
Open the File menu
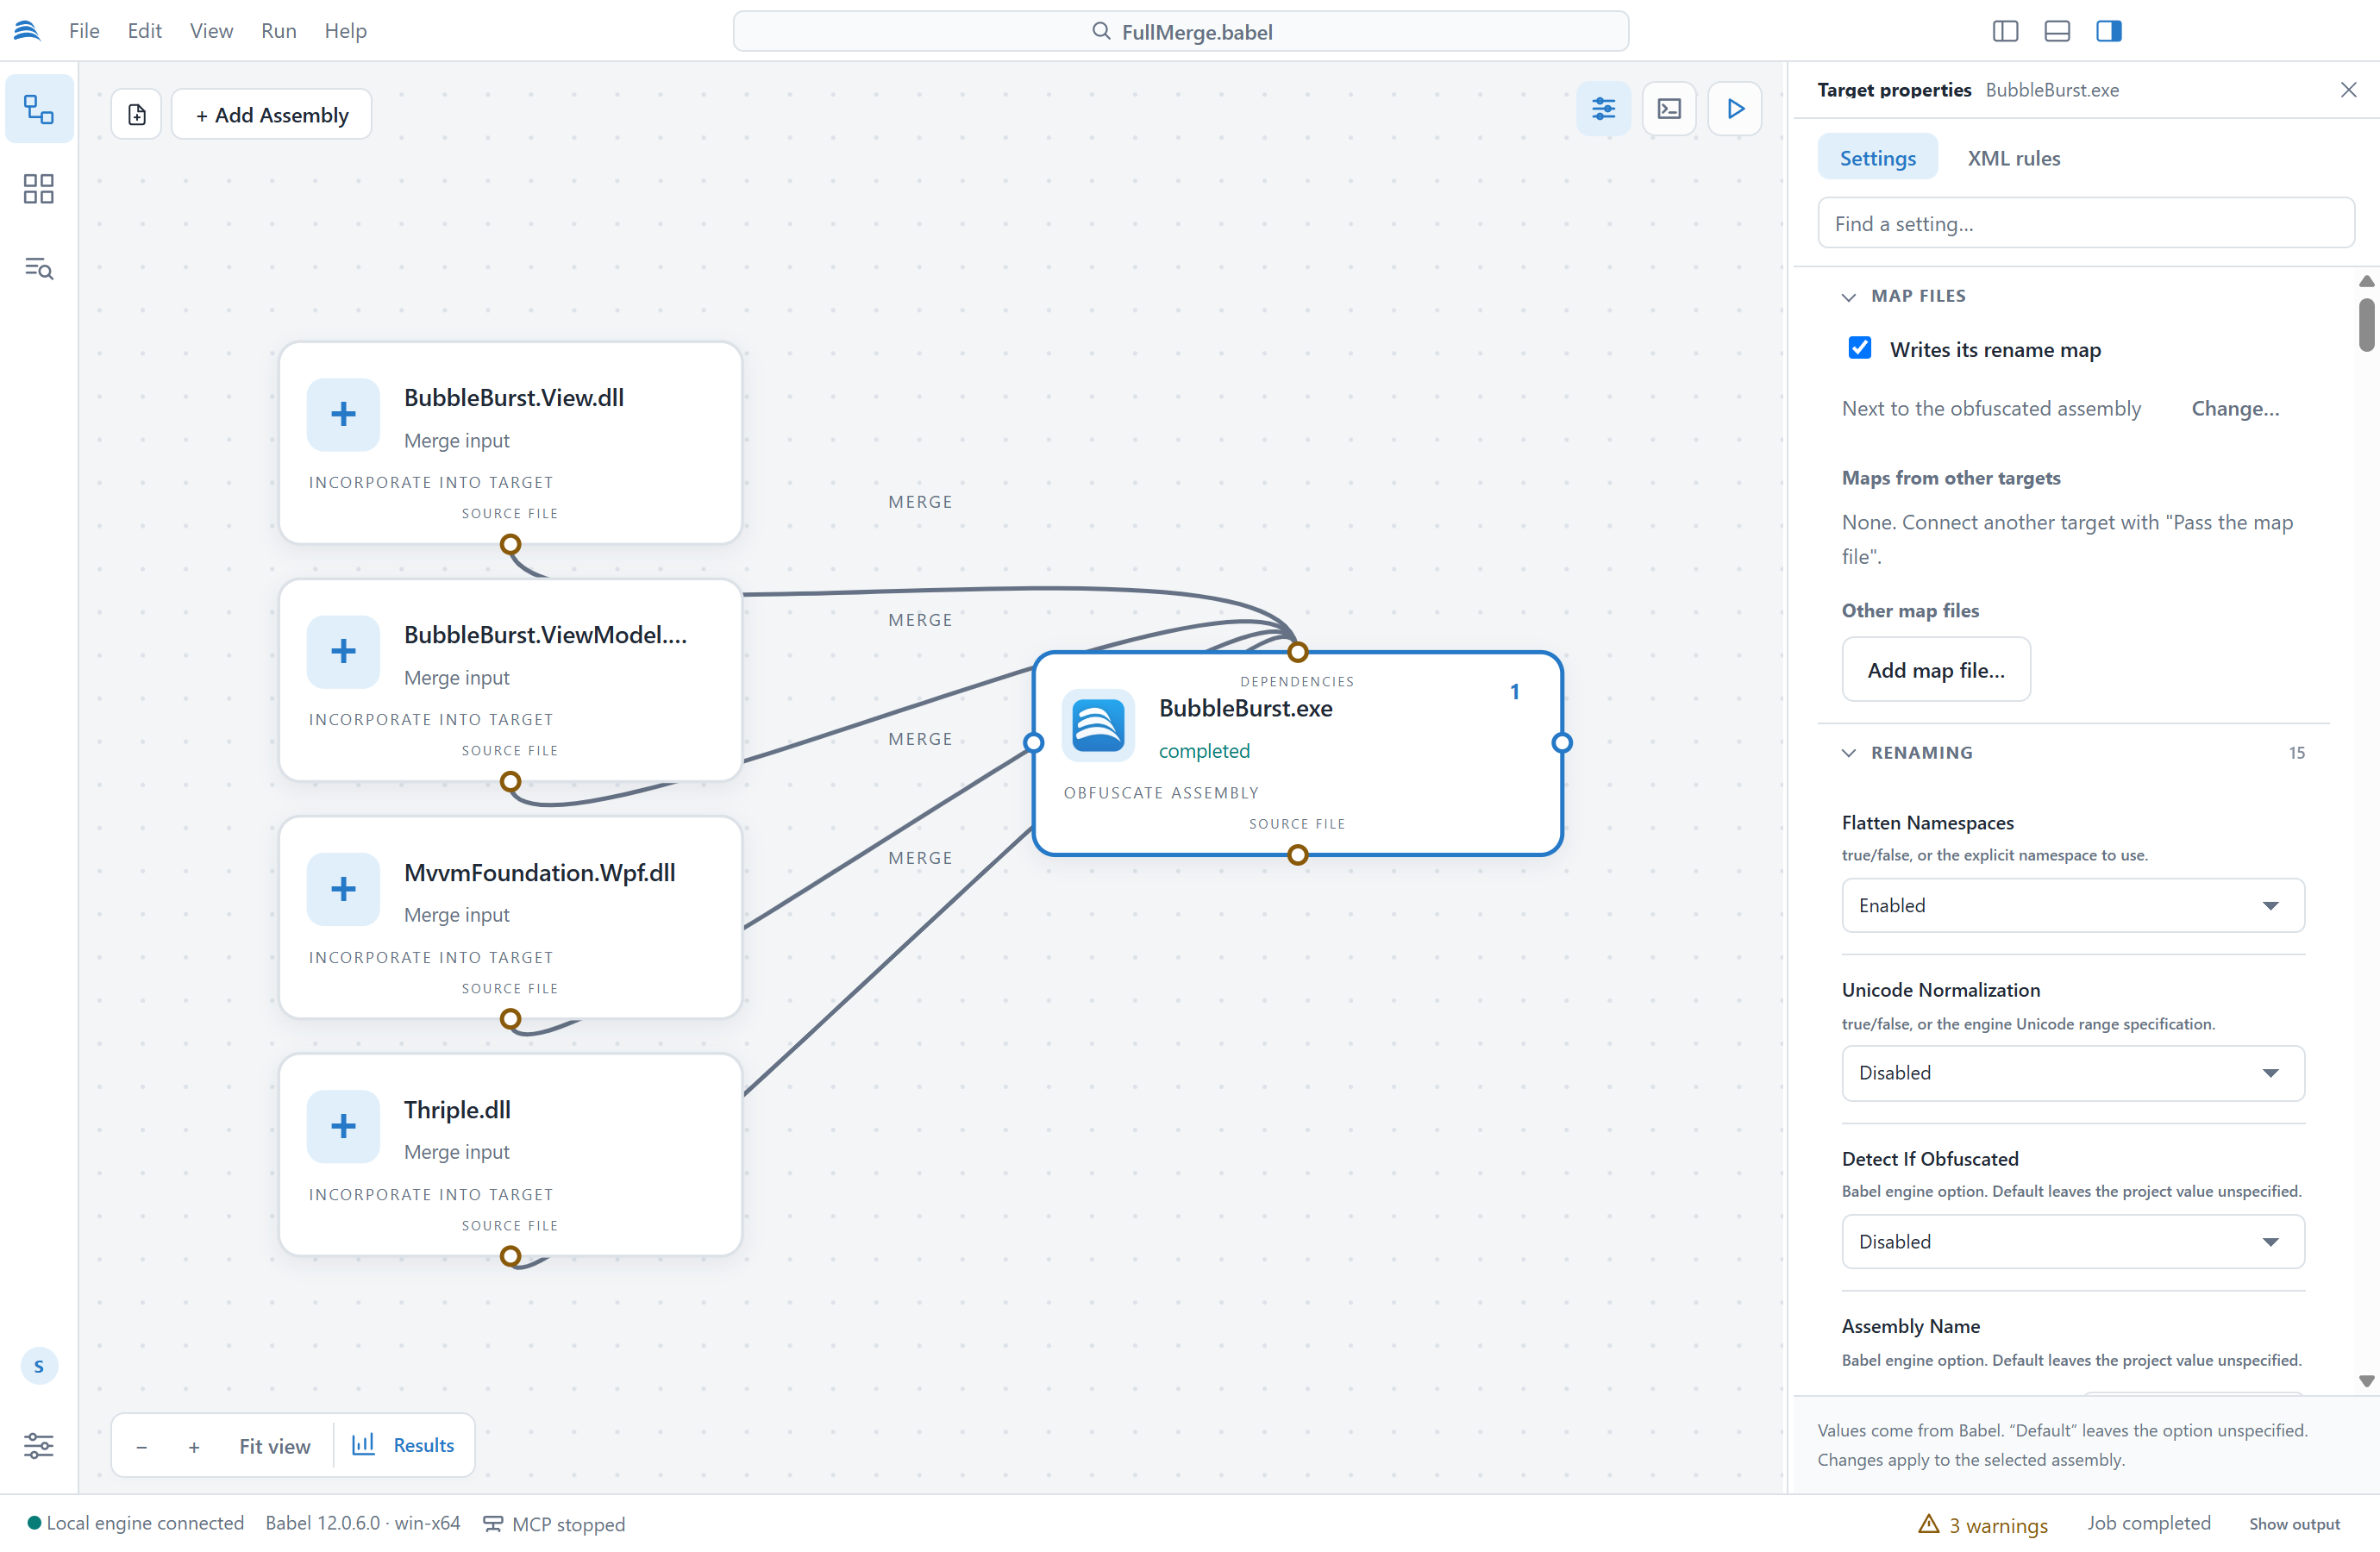(x=84, y=31)
